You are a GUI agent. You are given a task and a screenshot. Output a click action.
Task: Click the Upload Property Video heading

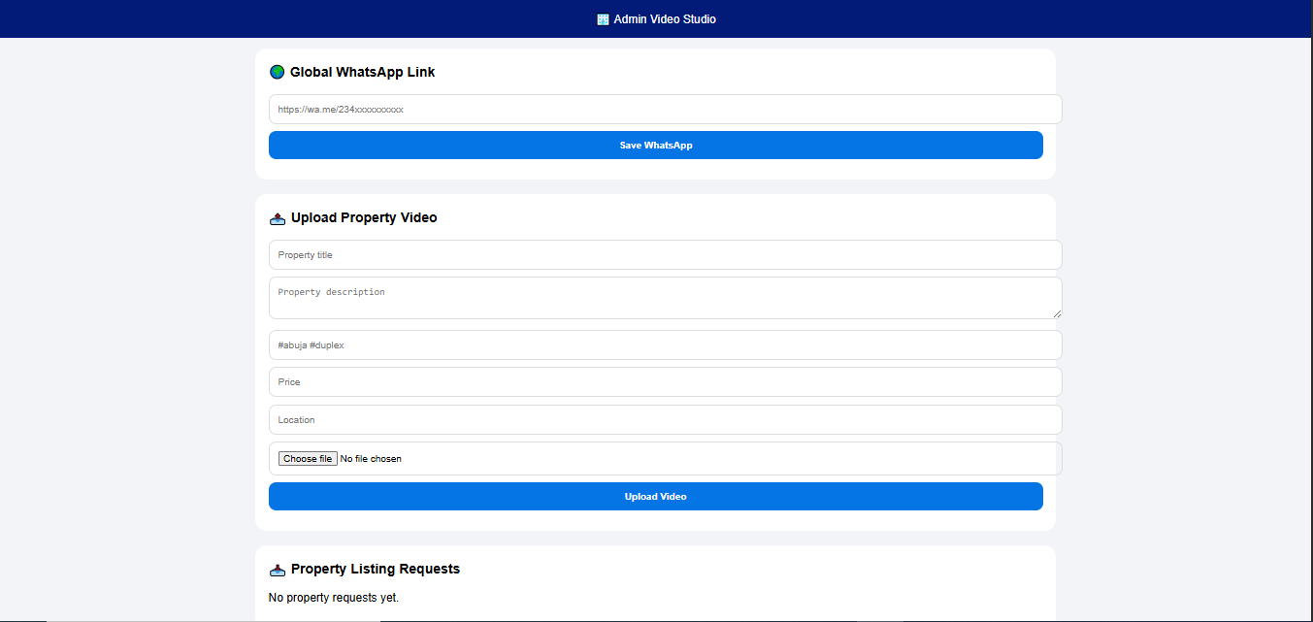tap(364, 218)
